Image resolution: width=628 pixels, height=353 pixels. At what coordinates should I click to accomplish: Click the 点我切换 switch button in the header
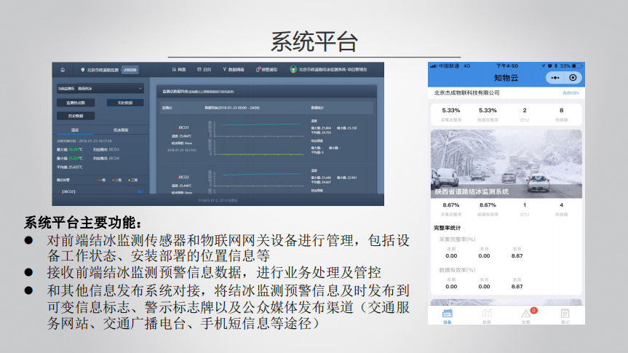click(x=130, y=70)
